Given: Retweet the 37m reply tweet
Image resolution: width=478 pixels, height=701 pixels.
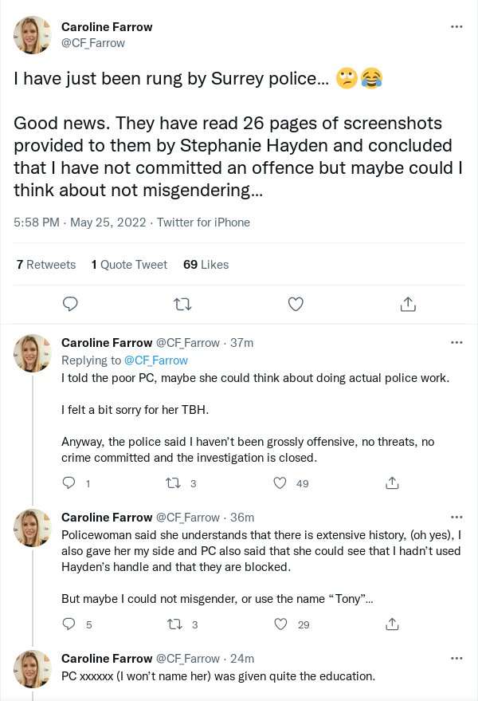Looking at the screenshot, I should pyautogui.click(x=173, y=483).
